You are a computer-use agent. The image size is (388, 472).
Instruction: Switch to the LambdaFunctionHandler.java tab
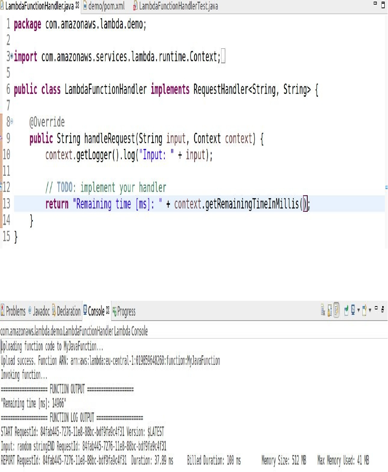(39, 6)
